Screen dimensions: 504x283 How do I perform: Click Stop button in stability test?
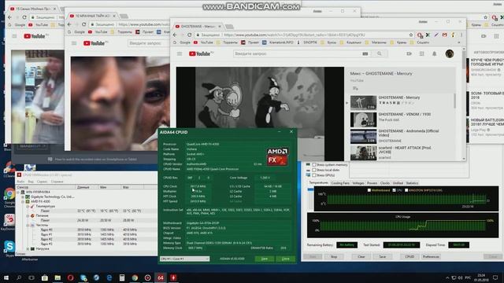[x=334, y=257]
